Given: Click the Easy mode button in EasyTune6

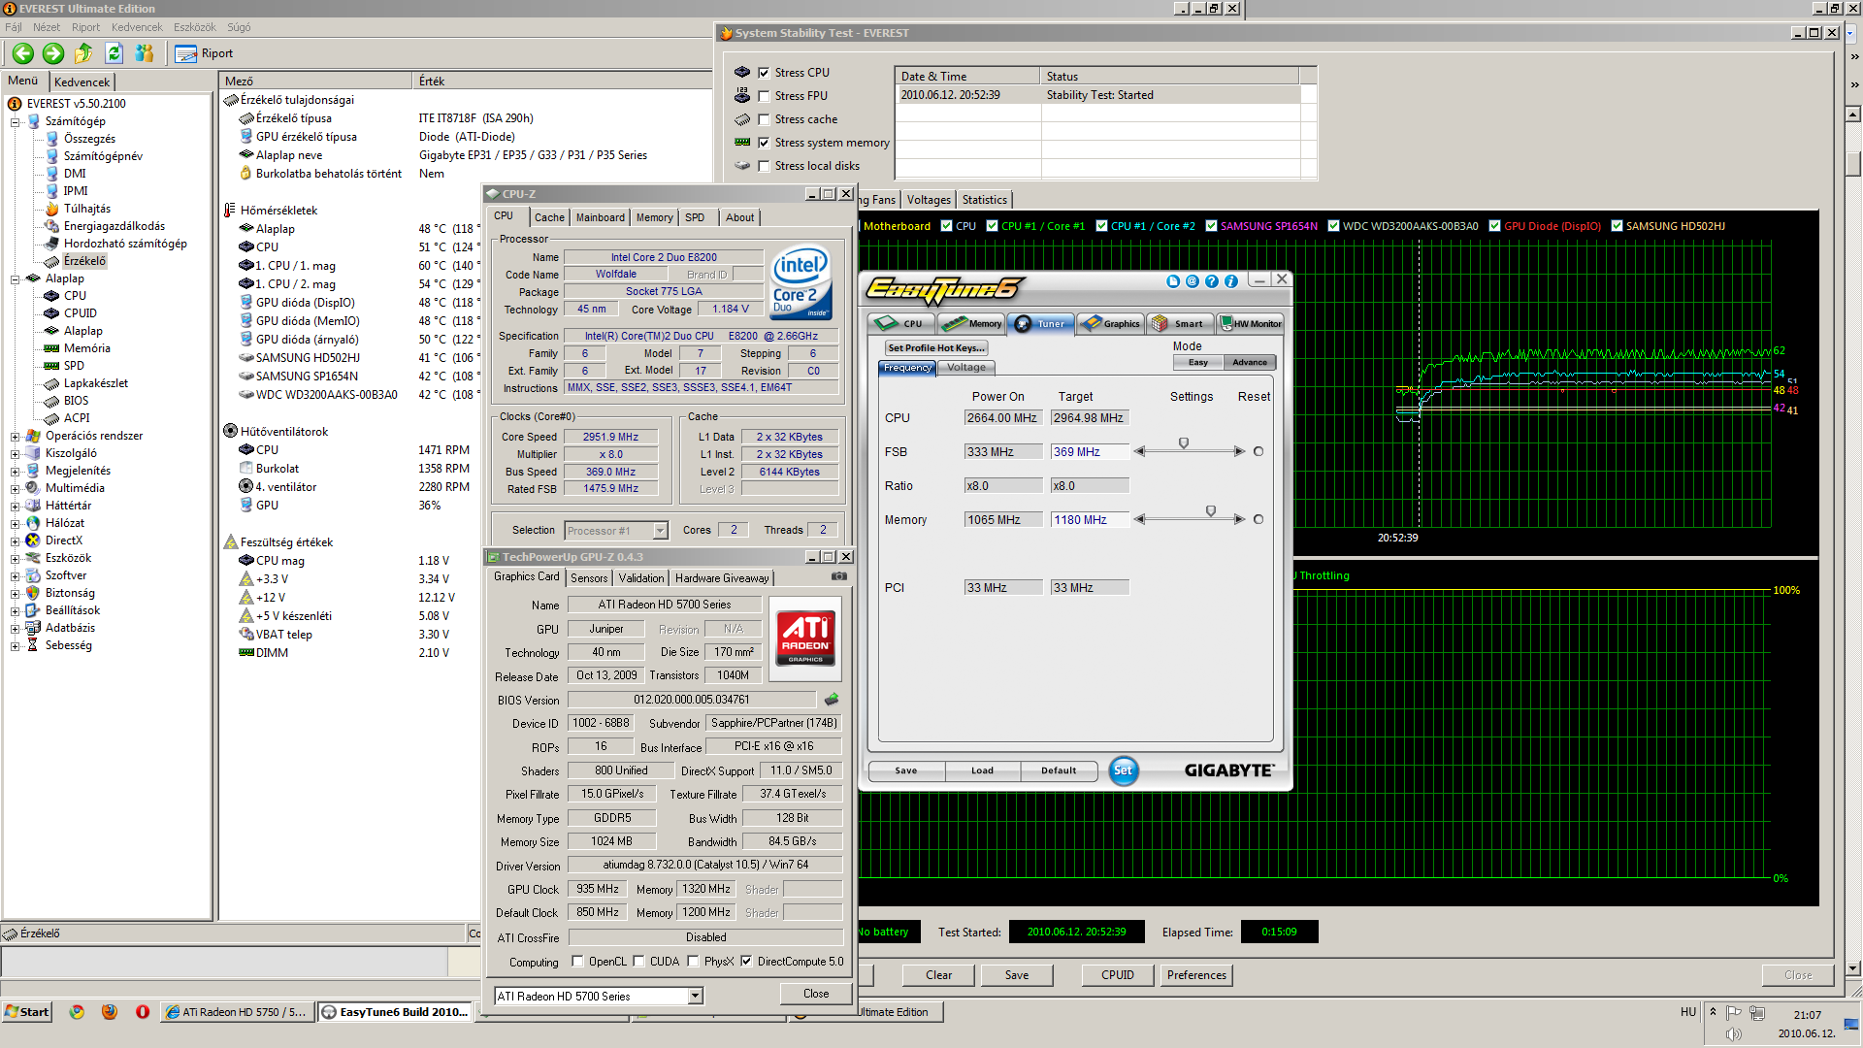Looking at the screenshot, I should click(x=1198, y=363).
